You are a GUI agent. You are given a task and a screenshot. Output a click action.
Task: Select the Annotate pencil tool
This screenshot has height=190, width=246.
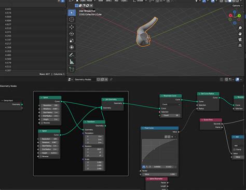click(x=72, y=55)
